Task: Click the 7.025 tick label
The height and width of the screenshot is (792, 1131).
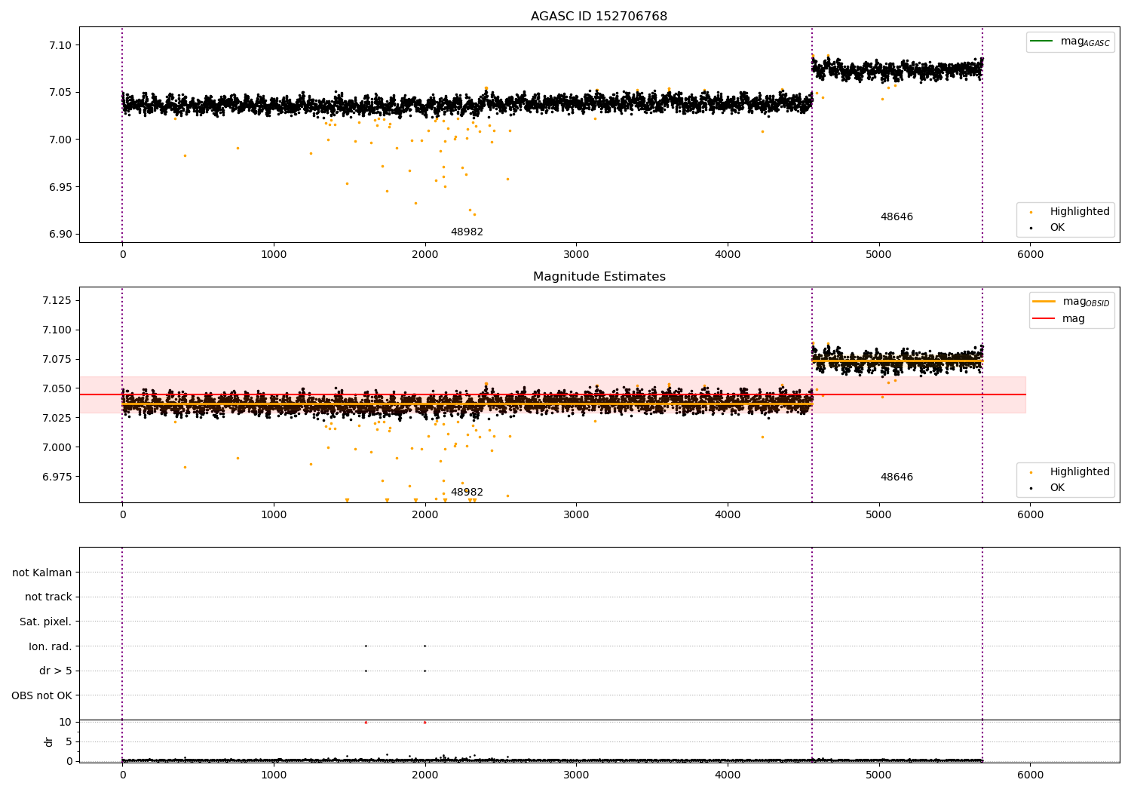Action: (x=57, y=418)
